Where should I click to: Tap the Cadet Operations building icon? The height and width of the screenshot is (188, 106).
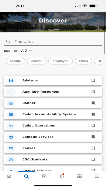(x=11, y=126)
